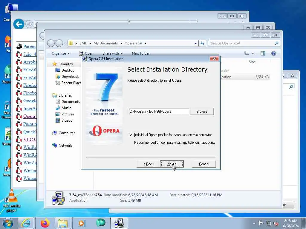The image size is (306, 229).
Task: Open Downloads in the navigation pane
Action: pyautogui.click(x=70, y=77)
